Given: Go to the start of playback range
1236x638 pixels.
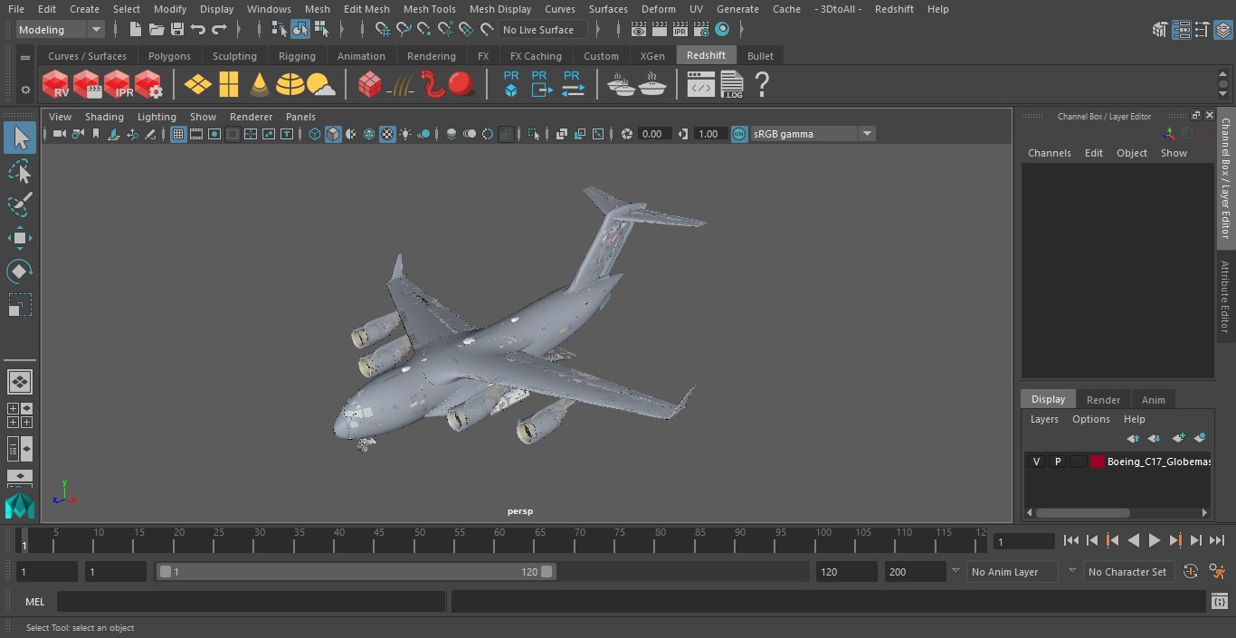Looking at the screenshot, I should click(x=1071, y=540).
